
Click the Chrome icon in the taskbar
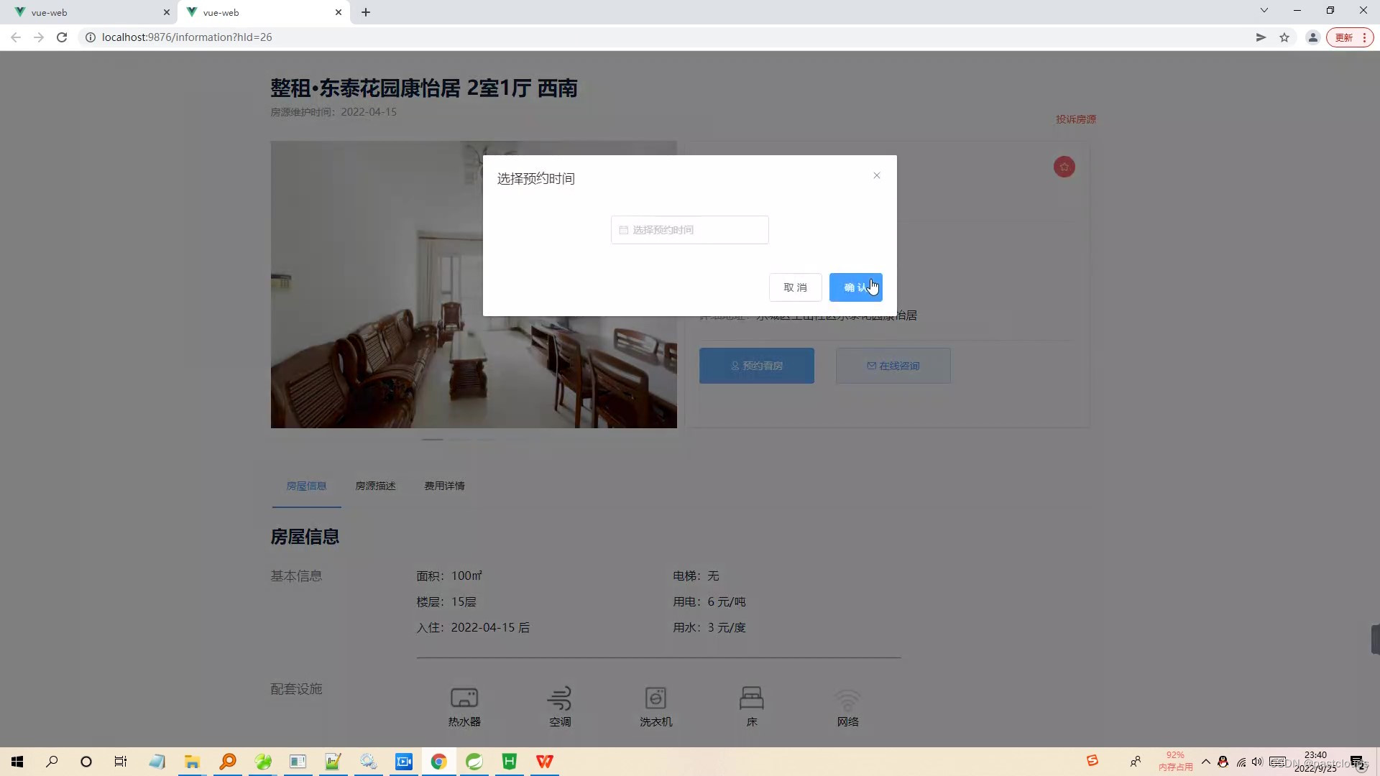tap(439, 762)
